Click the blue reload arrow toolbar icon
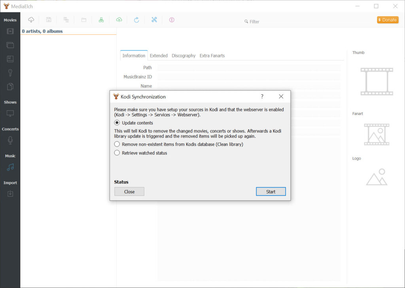 [136, 20]
